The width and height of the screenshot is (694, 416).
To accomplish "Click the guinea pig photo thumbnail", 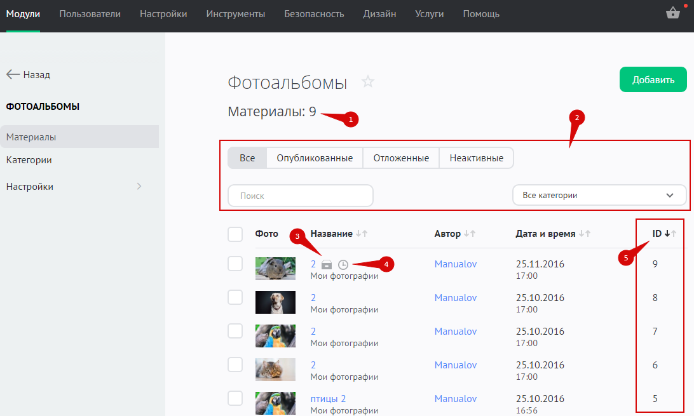I will [275, 269].
